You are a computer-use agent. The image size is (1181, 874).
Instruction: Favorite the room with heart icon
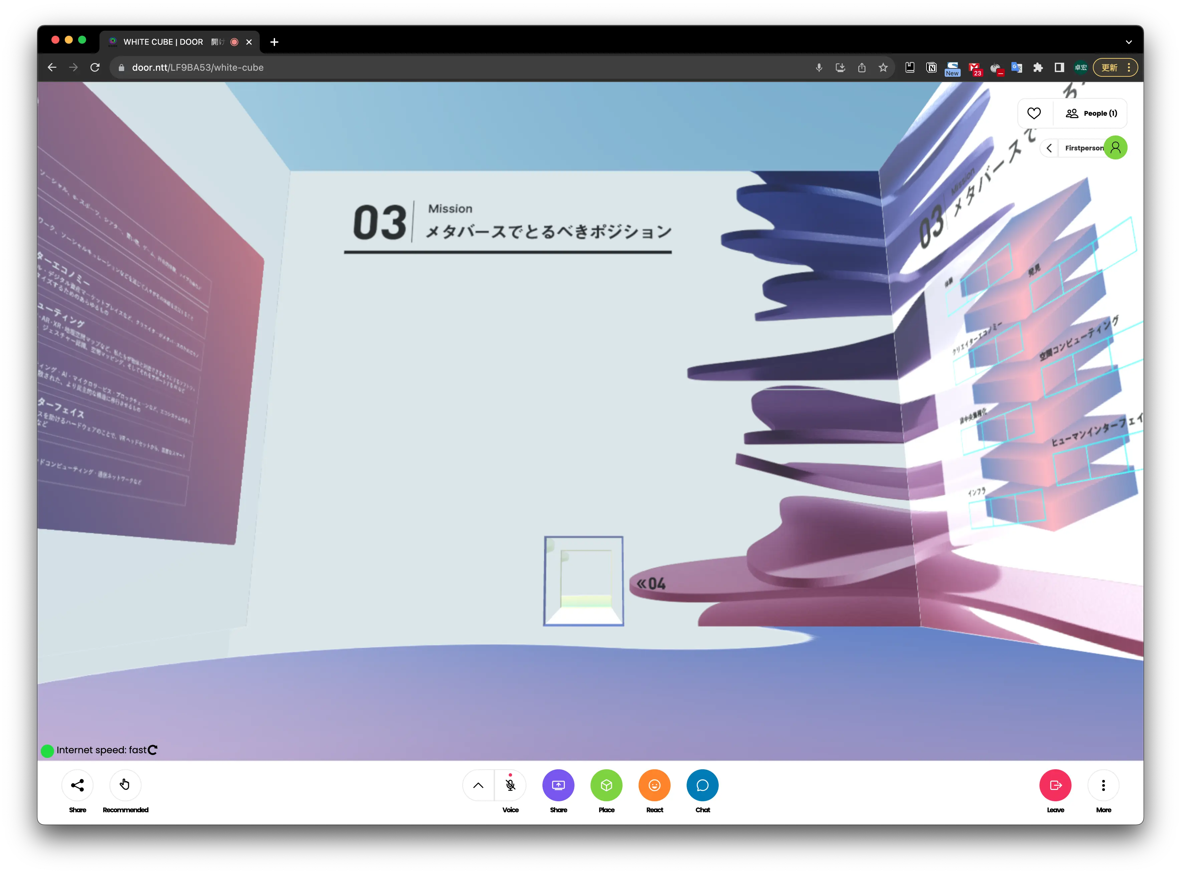click(x=1034, y=113)
